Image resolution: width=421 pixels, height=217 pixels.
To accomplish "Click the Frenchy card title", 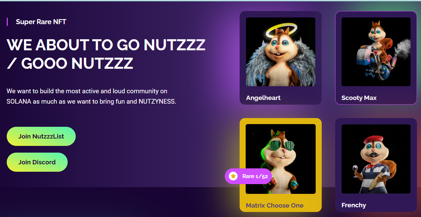I will [354, 205].
